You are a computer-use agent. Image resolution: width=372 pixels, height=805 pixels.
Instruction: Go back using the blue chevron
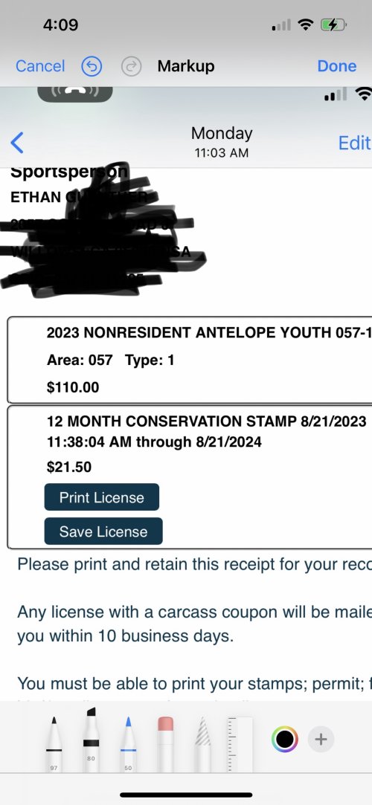point(17,143)
